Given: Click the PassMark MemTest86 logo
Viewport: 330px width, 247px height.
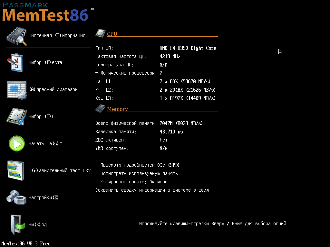Looking at the screenshot, I should [48, 12].
